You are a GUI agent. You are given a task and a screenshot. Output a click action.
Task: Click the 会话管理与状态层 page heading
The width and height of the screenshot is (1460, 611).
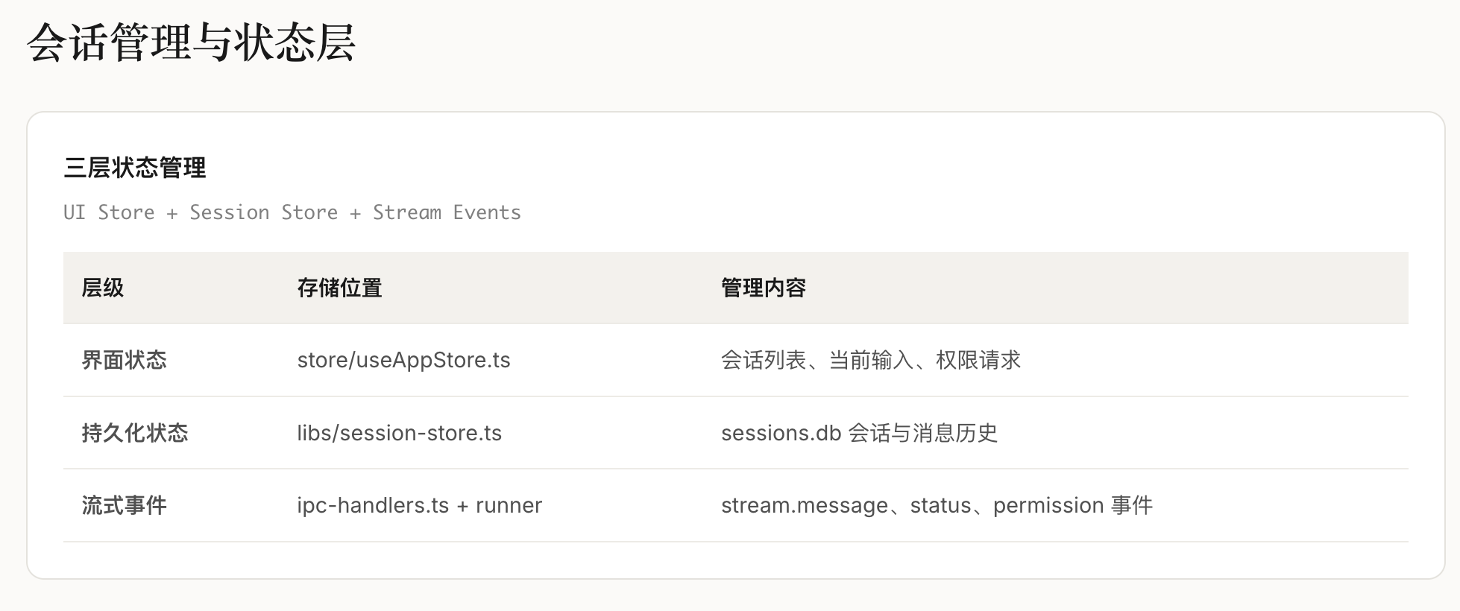(191, 42)
